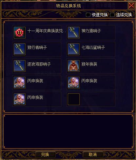Select the 神力猿哨子 text label

(x=91, y=31)
